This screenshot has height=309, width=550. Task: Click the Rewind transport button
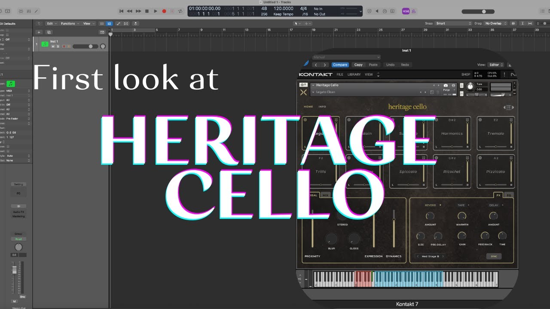point(130,11)
